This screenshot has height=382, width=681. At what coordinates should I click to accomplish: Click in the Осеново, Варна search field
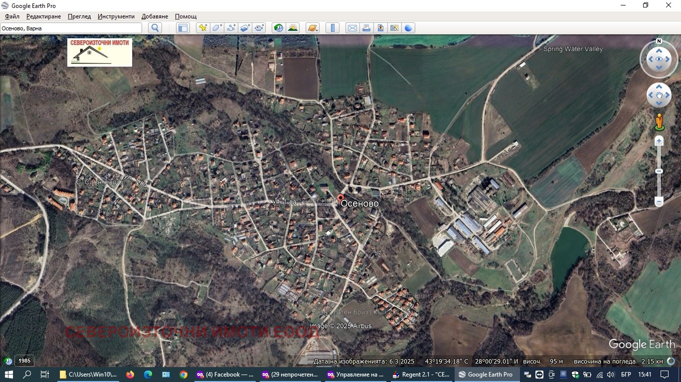pyautogui.click(x=70, y=28)
